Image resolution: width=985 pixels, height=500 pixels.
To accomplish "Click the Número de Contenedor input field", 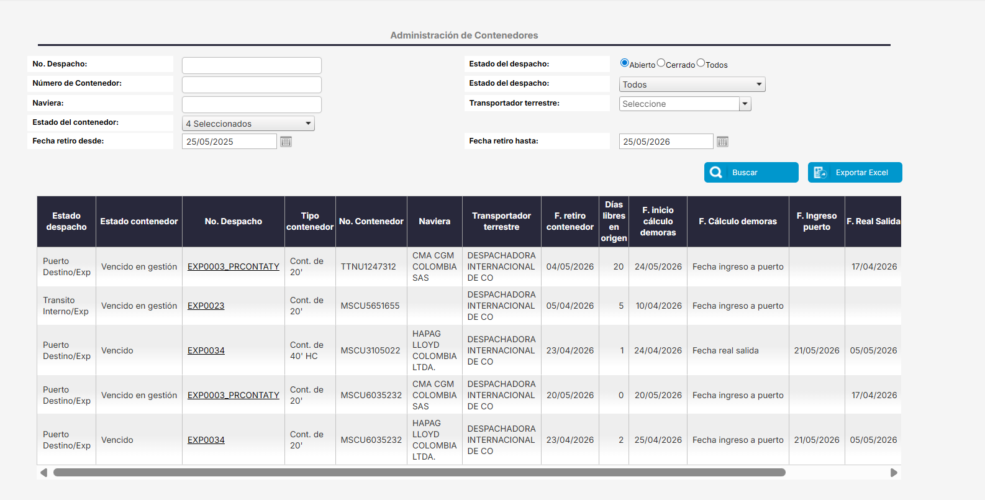I will [252, 84].
